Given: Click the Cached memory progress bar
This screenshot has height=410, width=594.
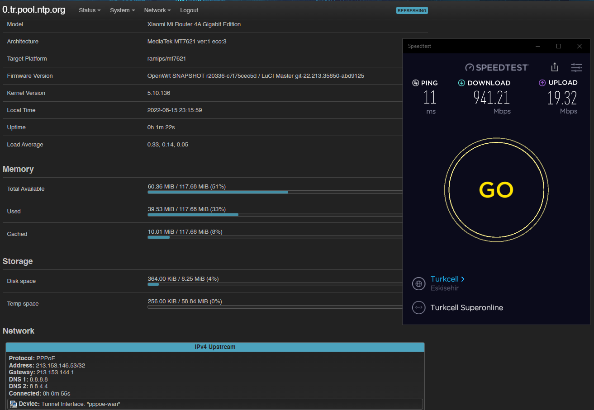Looking at the screenshot, I should point(275,237).
